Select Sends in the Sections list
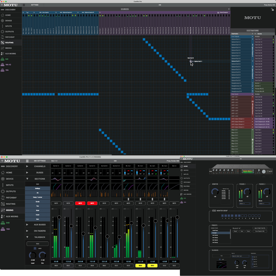This screenshot has width=276, height=276. [x=38, y=202]
